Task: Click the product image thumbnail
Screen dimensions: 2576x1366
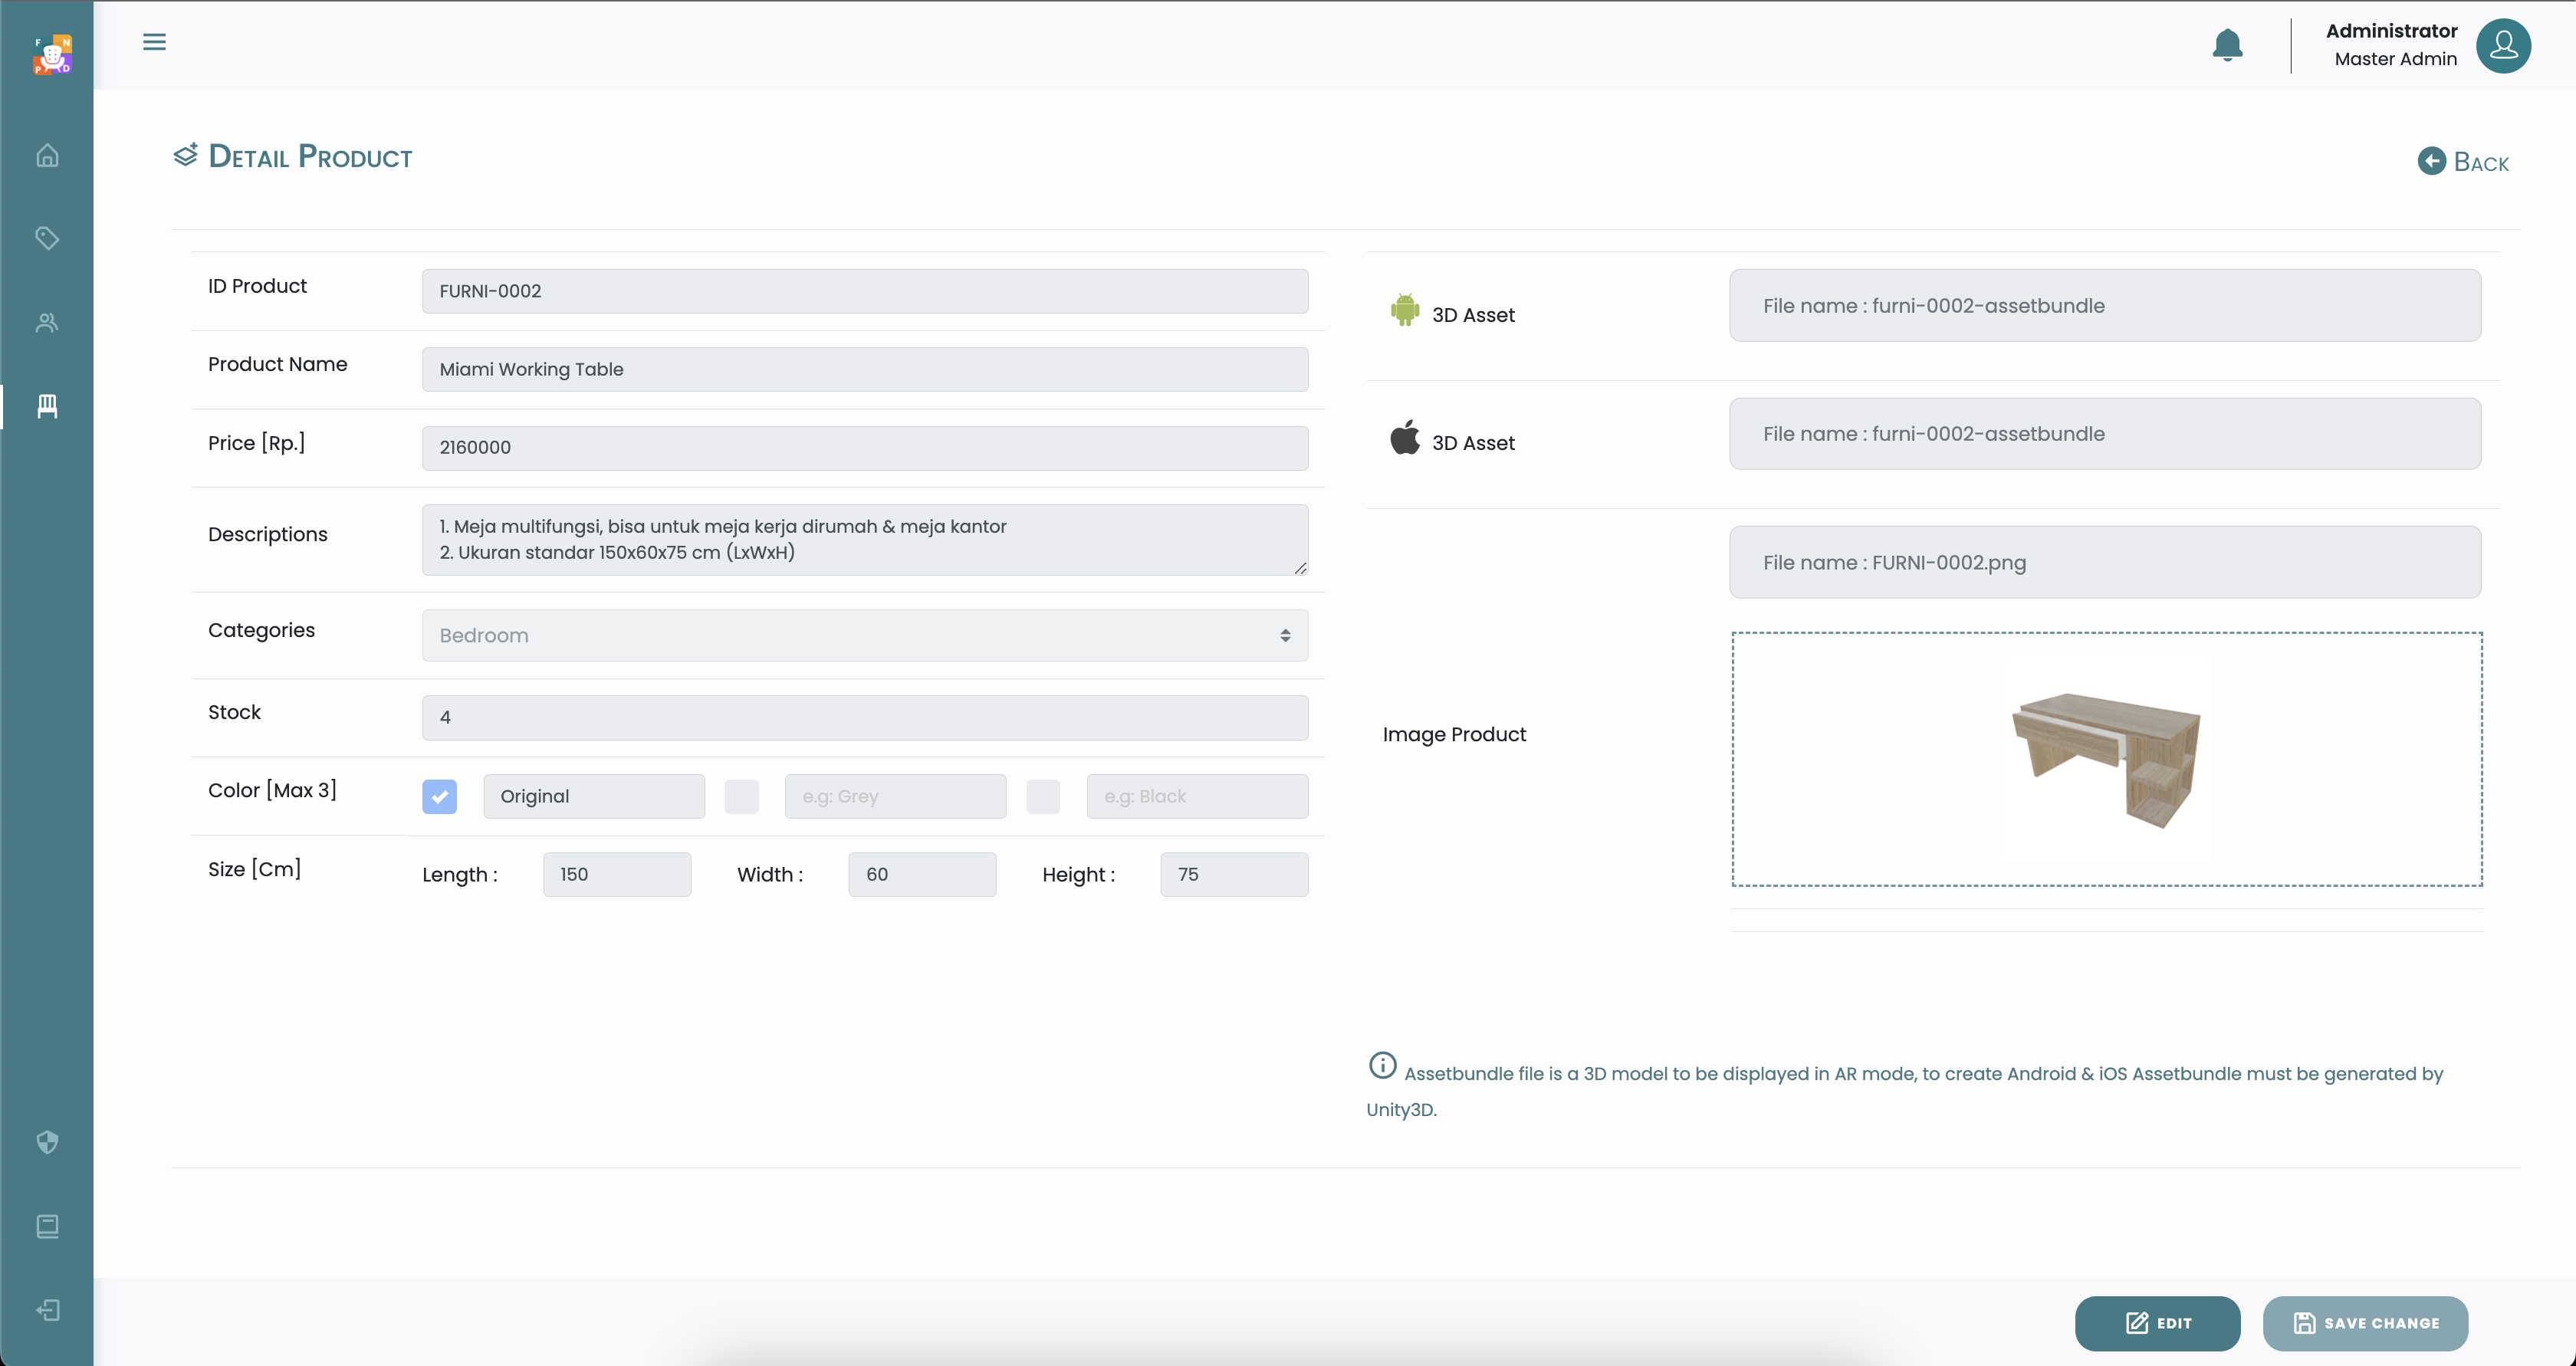Action: pos(2106,759)
